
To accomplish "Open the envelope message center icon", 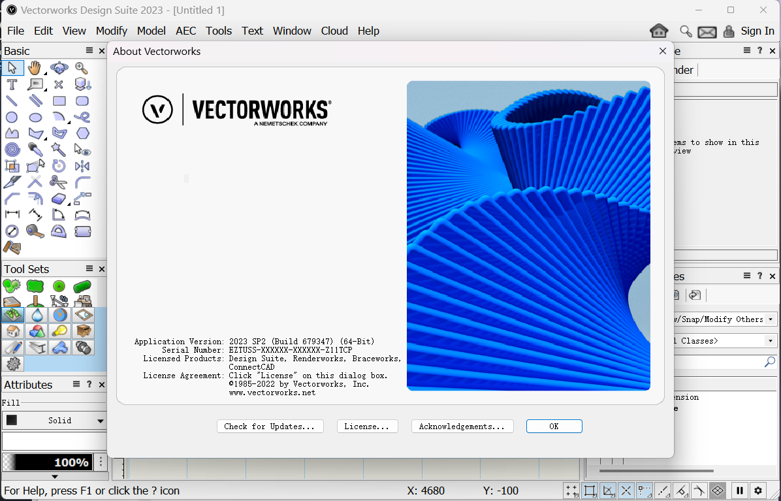I will [707, 33].
